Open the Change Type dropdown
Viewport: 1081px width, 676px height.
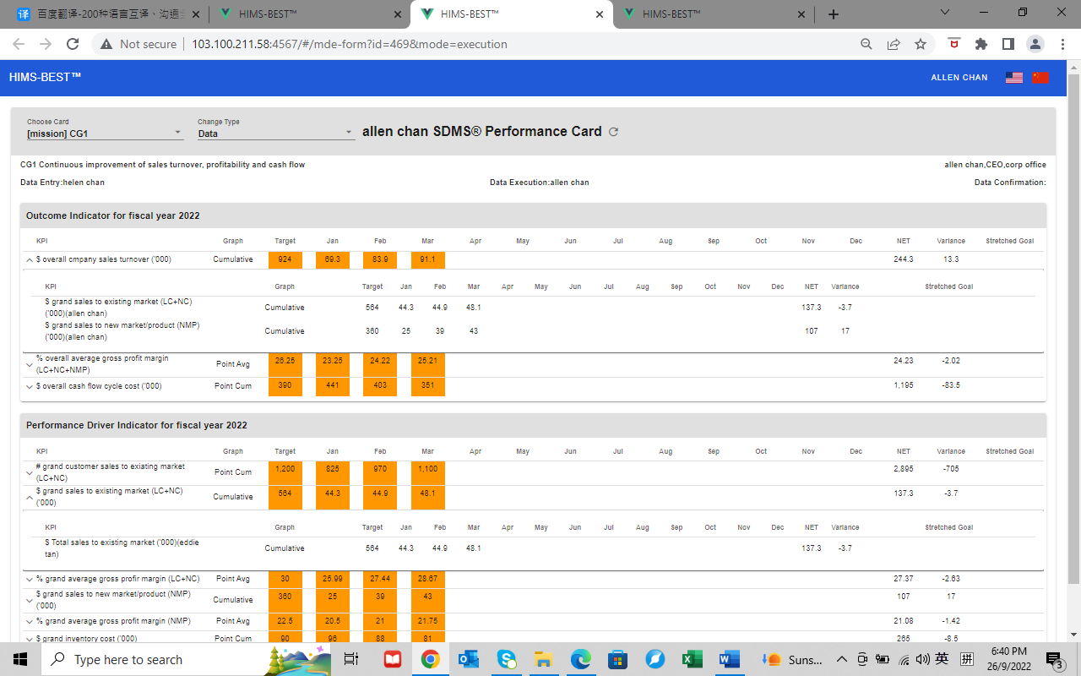(275, 134)
